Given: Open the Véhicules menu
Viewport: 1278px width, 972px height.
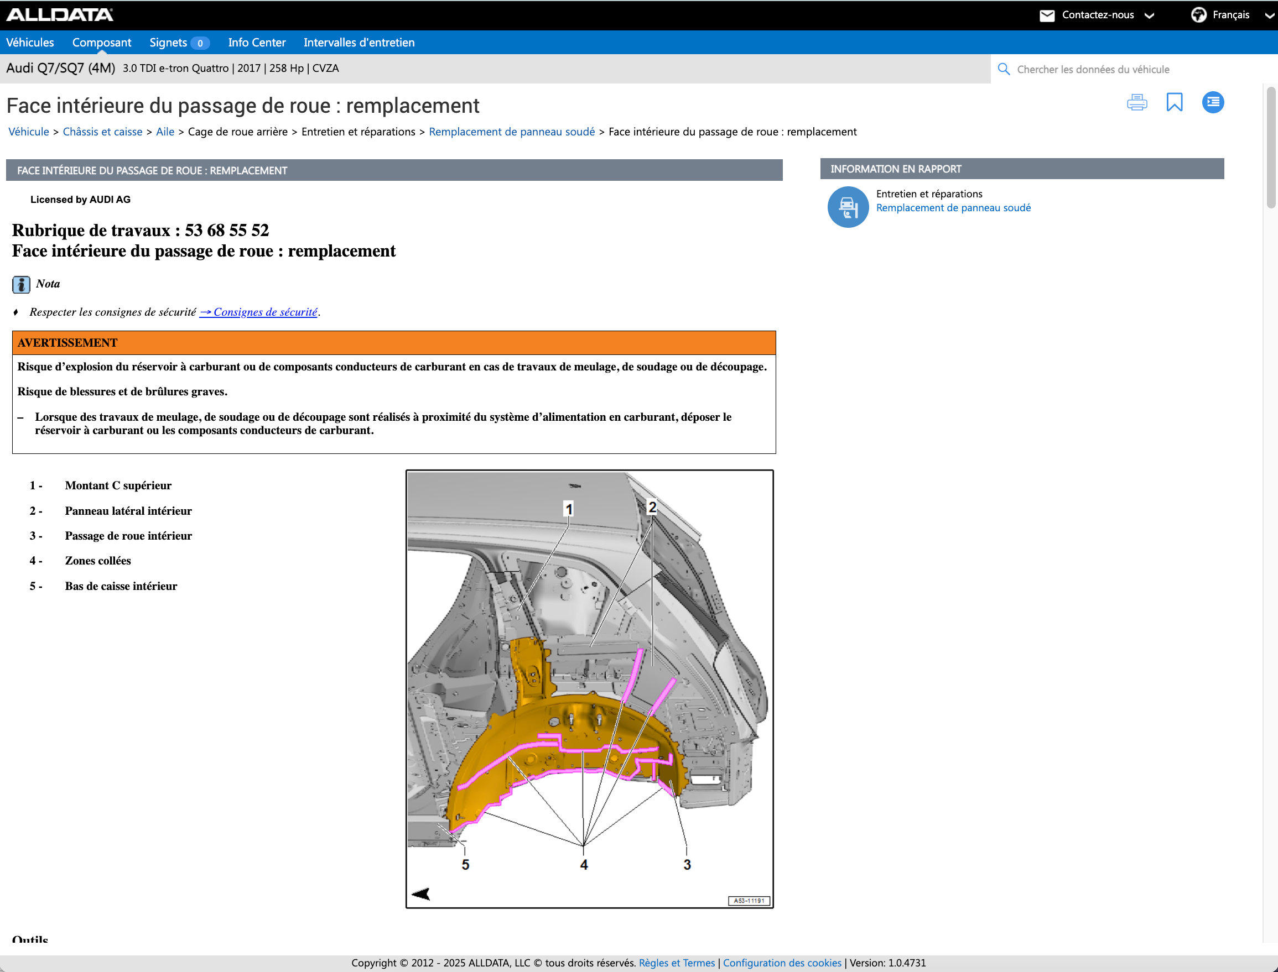Looking at the screenshot, I should 30,42.
